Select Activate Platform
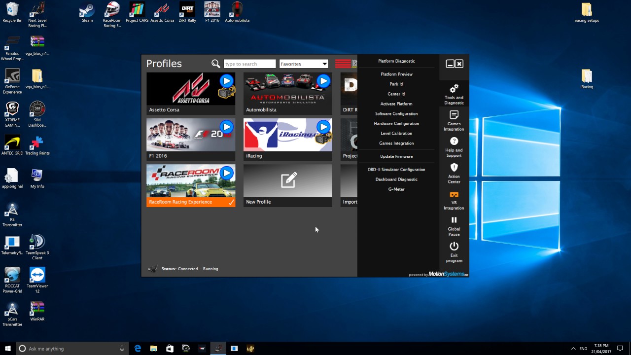 tap(396, 104)
